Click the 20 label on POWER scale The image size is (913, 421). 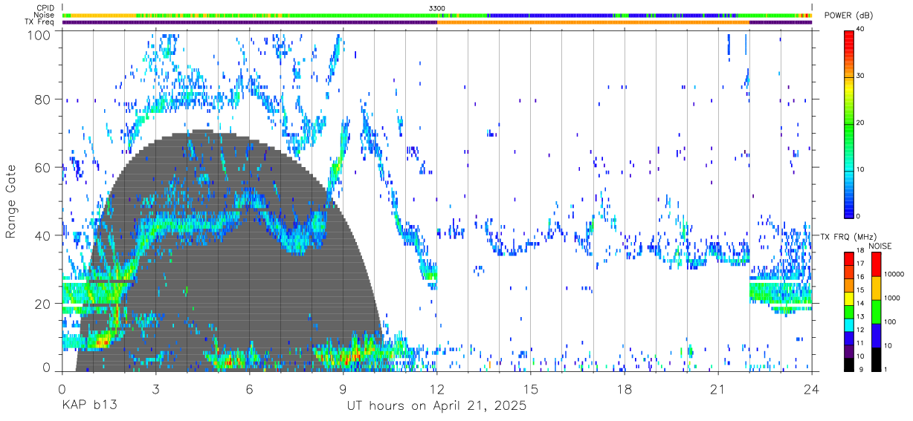(861, 123)
